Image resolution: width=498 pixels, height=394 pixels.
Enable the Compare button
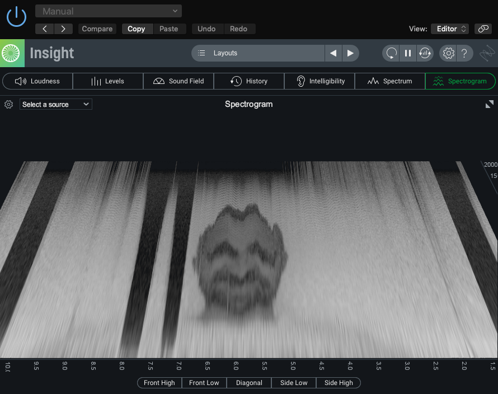coord(97,29)
